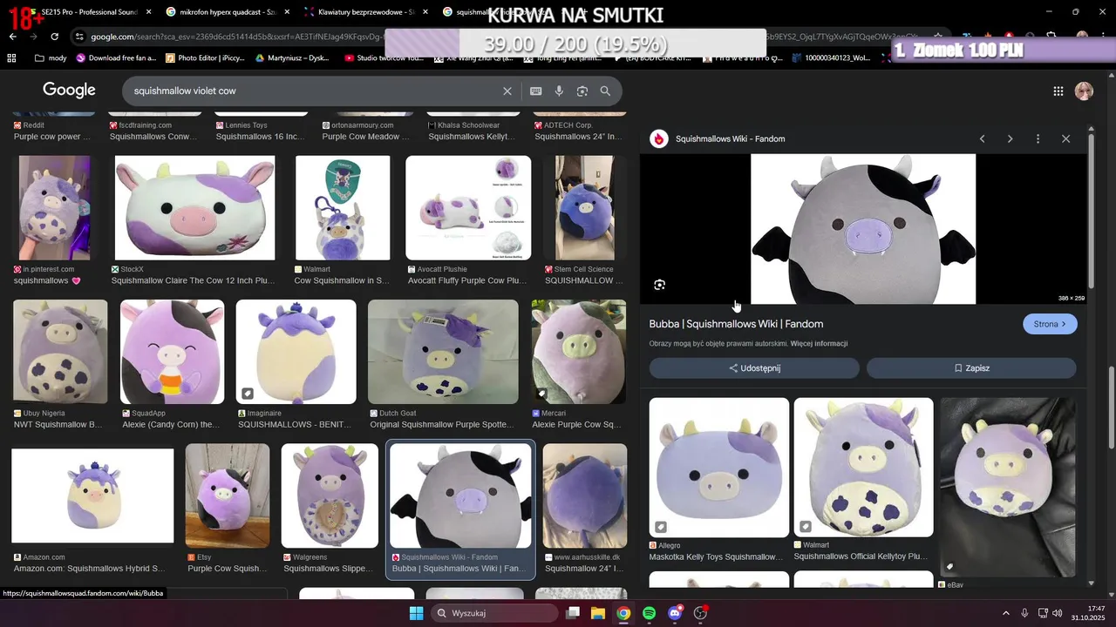Open Spotify from taskbar
This screenshot has height=627, width=1116.
coord(649,613)
